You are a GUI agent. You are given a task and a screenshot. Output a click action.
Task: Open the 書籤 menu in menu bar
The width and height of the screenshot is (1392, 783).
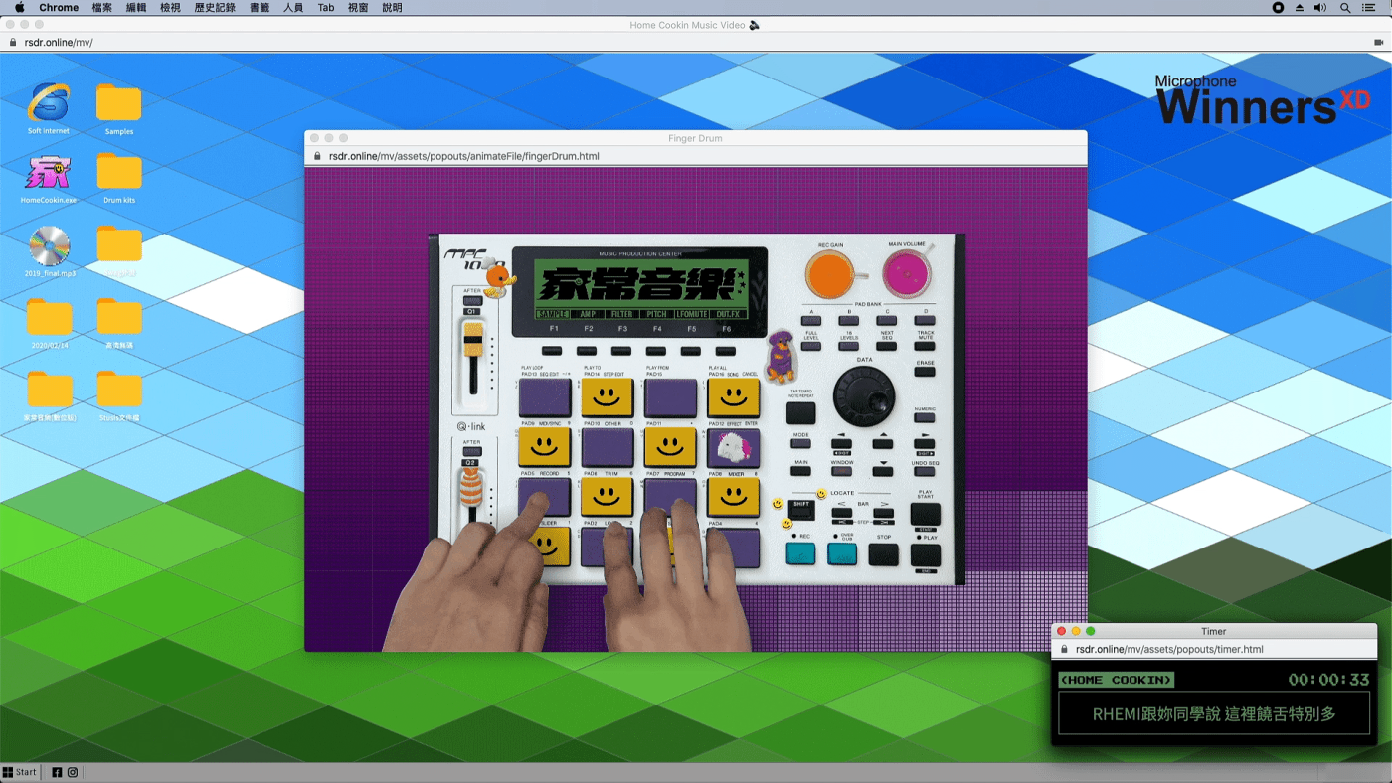point(260,7)
